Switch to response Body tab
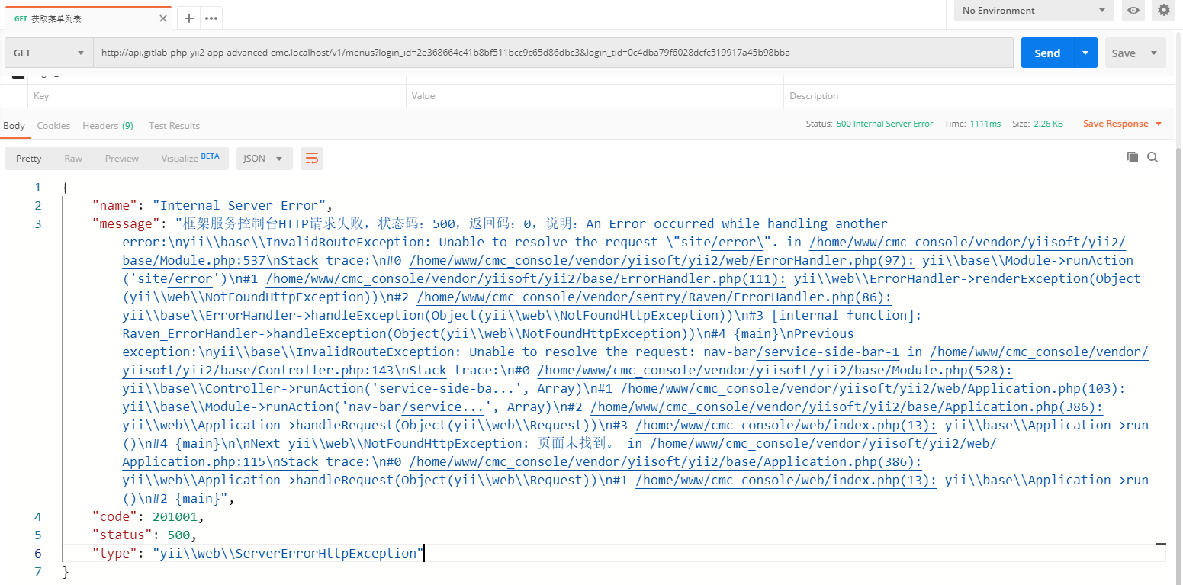This screenshot has height=585, width=1183. point(14,126)
